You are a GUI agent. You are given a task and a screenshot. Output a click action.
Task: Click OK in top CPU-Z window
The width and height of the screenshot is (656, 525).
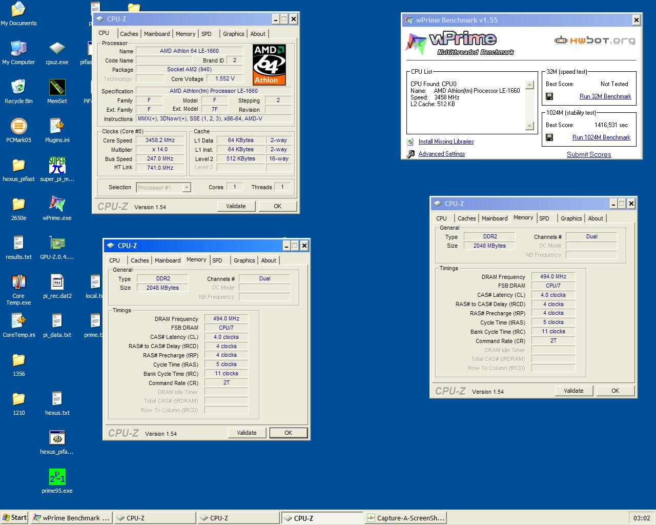[277, 206]
